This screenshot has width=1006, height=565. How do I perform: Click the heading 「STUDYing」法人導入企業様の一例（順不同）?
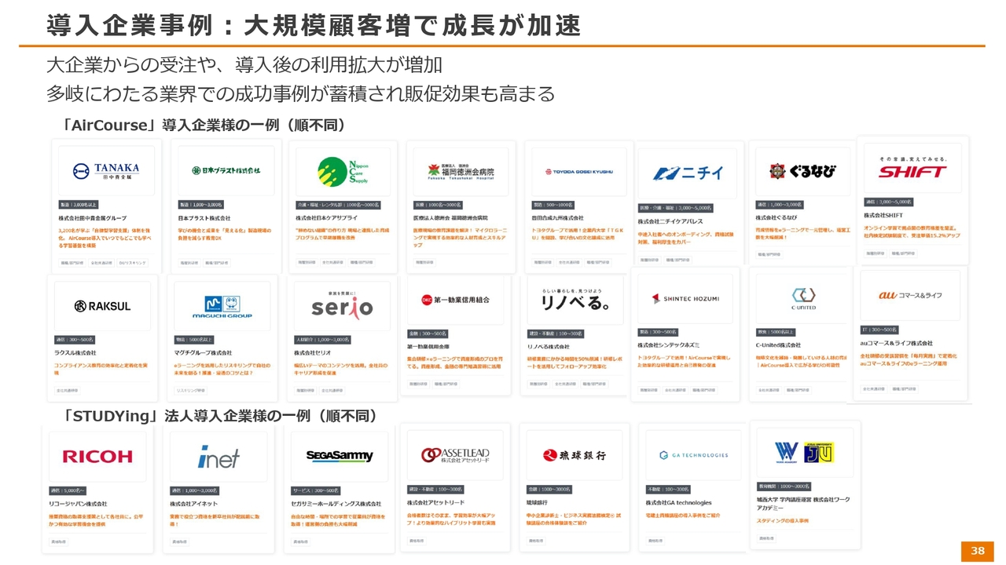221,416
